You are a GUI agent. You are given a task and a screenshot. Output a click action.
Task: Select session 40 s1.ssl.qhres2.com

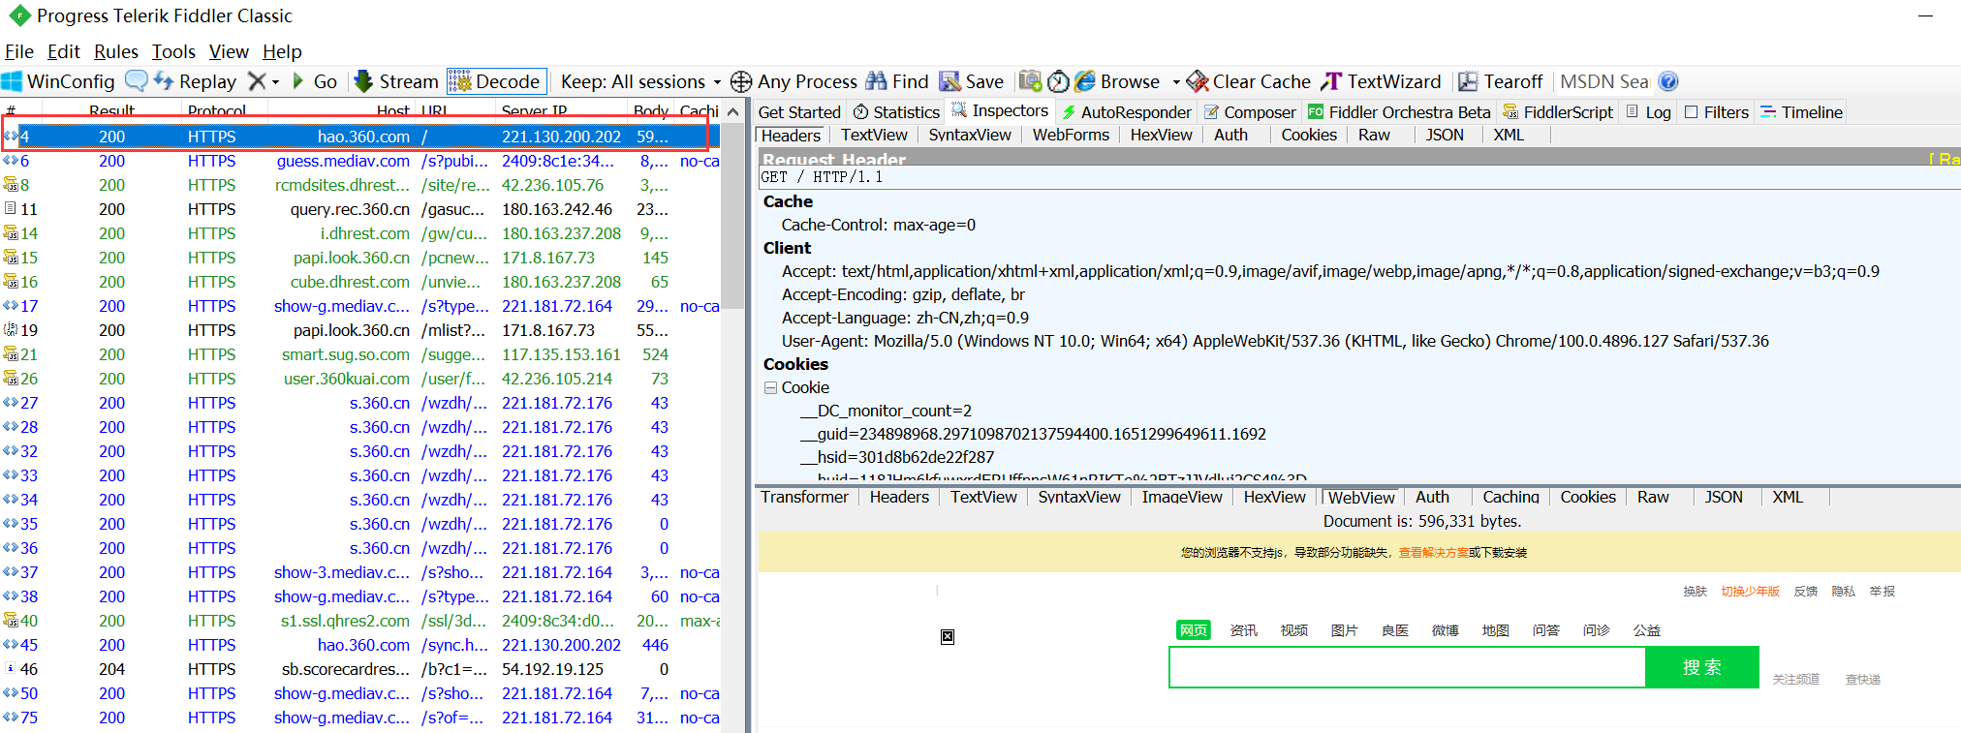tap(359, 621)
